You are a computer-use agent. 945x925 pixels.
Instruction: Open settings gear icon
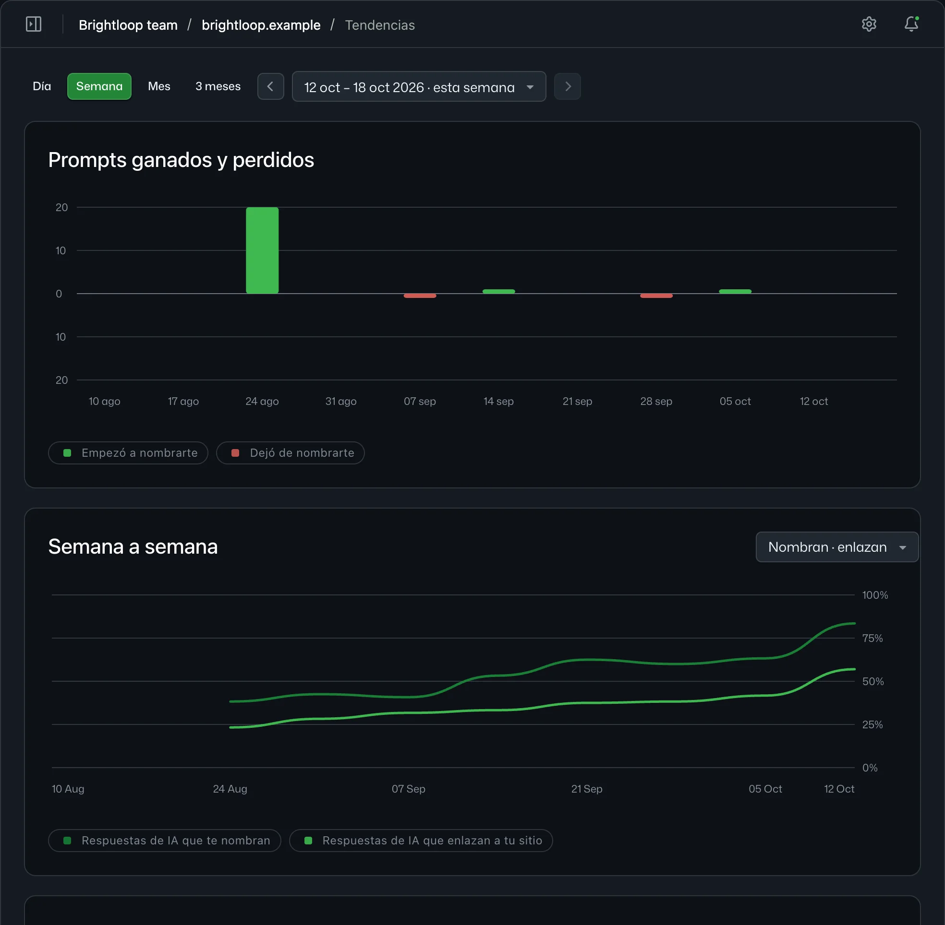pos(869,24)
